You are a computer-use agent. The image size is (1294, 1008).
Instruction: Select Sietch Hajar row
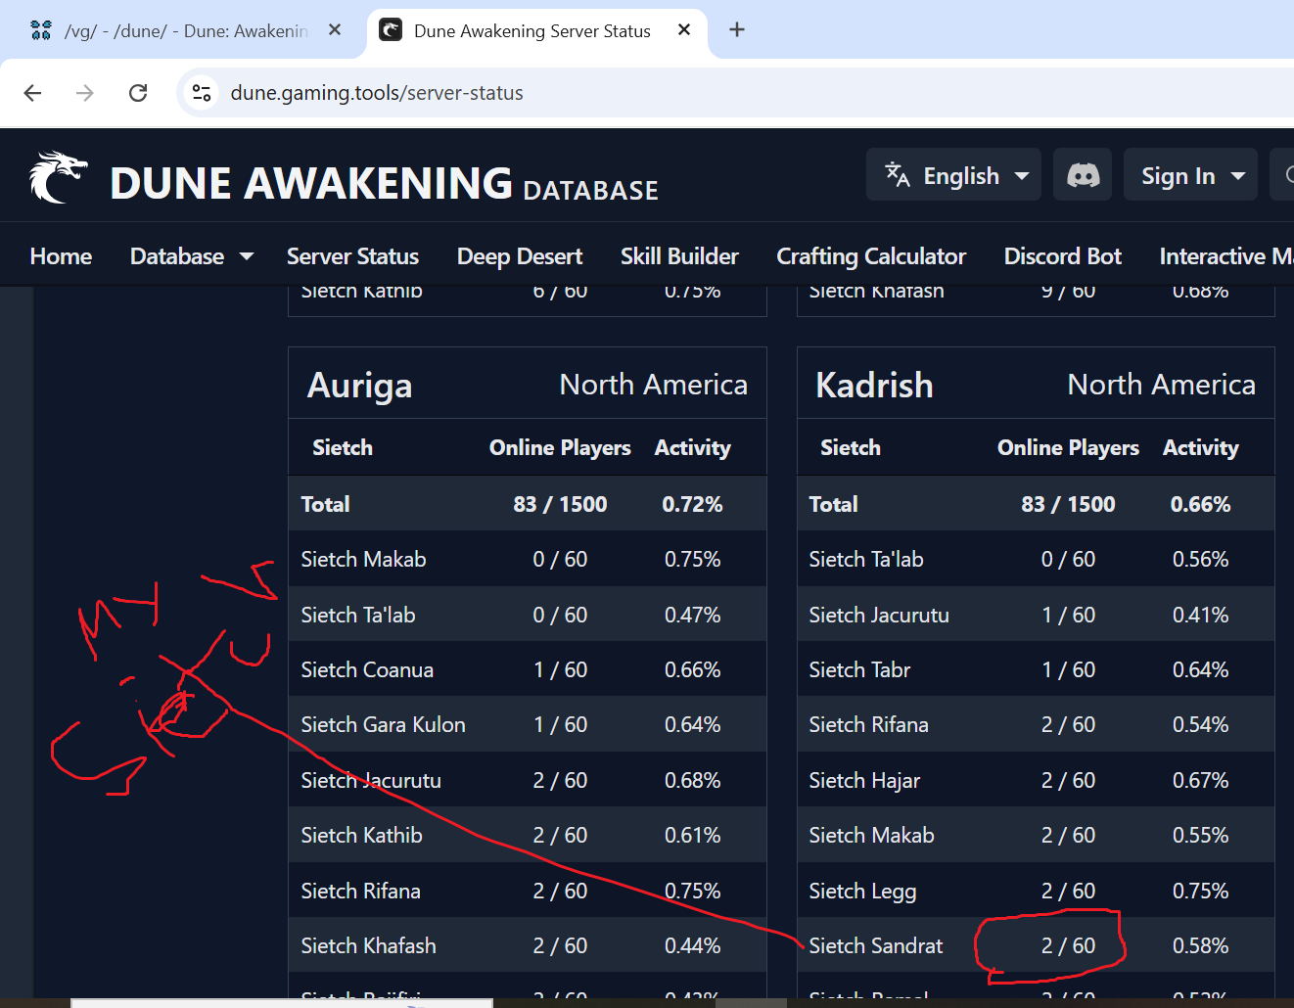pos(1036,780)
